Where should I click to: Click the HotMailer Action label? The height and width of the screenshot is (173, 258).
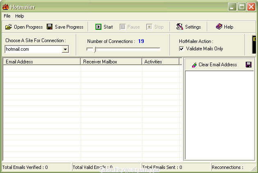196,41
